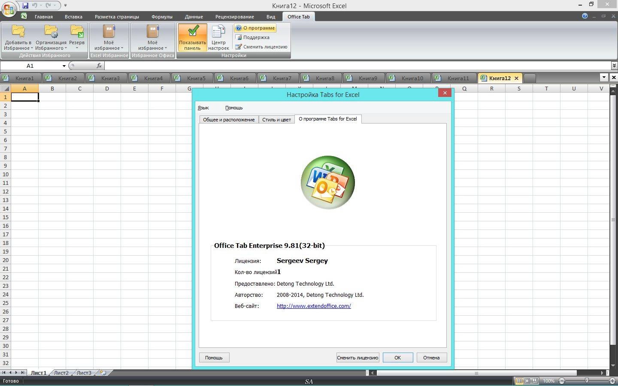Click the new blank tab button after Книга12
Viewport: 618px width, 386px height.
click(x=530, y=78)
